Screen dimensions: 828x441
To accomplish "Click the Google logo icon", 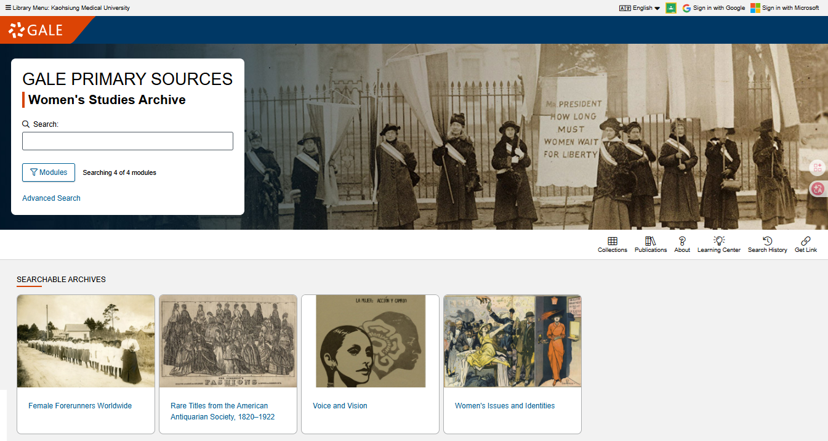I will tap(686, 8).
